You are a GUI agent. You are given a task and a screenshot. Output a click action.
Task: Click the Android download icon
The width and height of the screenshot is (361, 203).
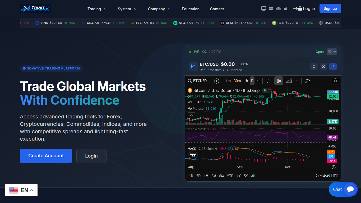point(278,8)
